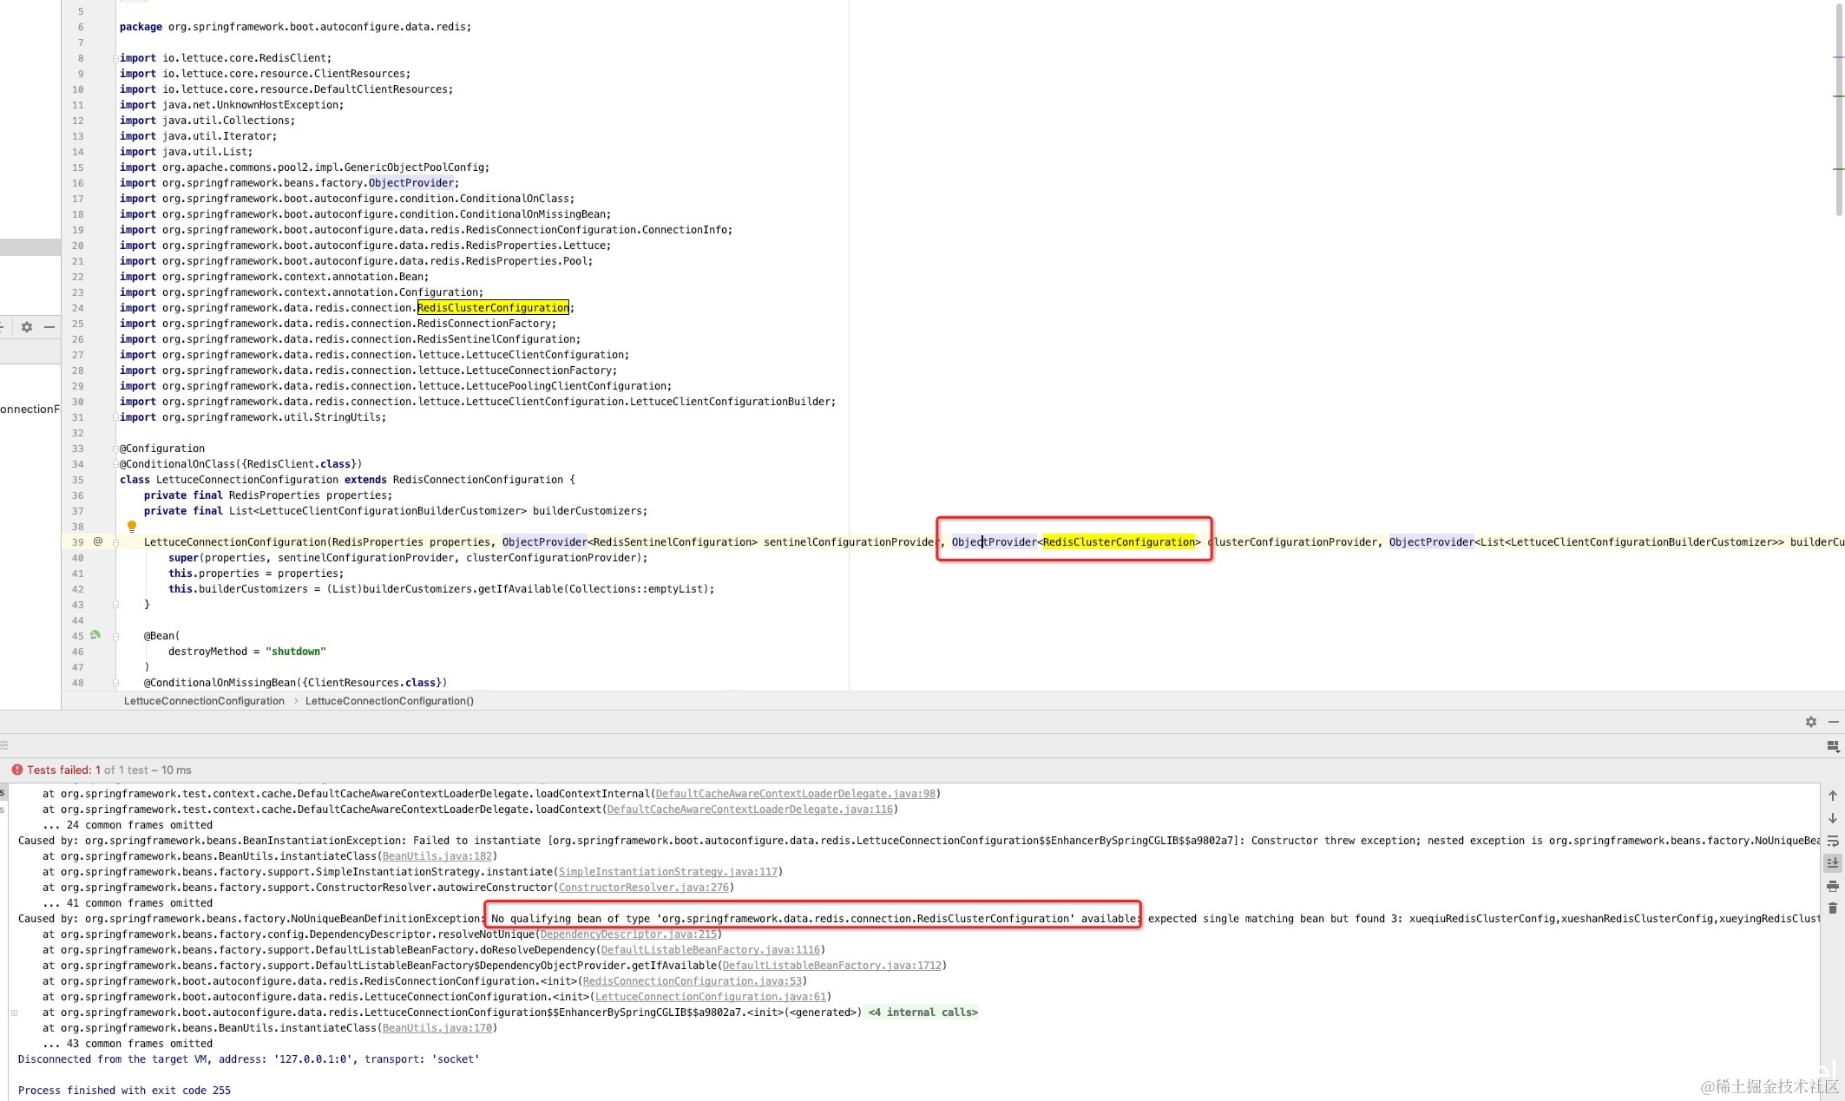Click the yellow intention lightbulb icon

(x=132, y=526)
